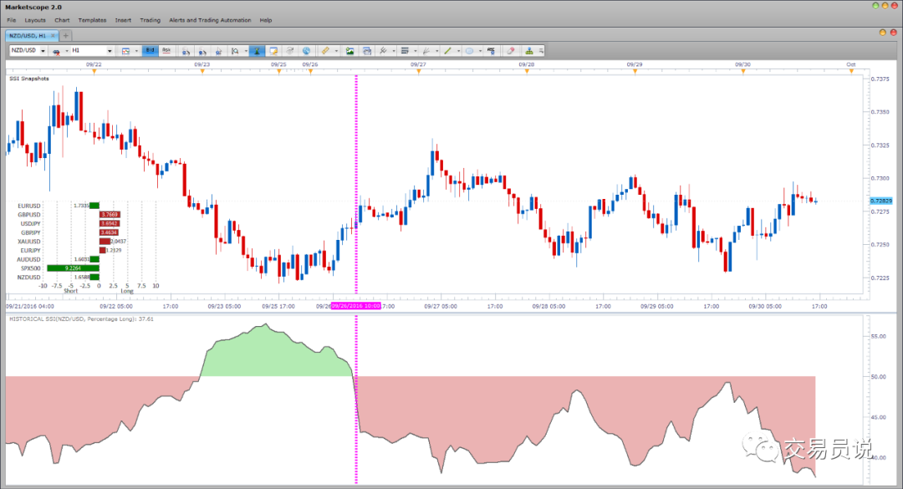Click the text label ABC tool
Viewport: 903px width, 489px height.
click(492, 51)
